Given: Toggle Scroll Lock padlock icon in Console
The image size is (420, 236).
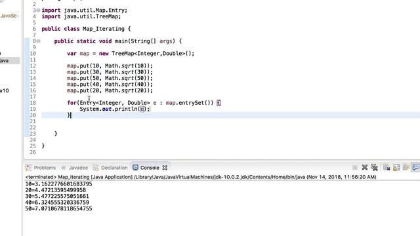Looking at the screenshot, I should coord(396,168).
